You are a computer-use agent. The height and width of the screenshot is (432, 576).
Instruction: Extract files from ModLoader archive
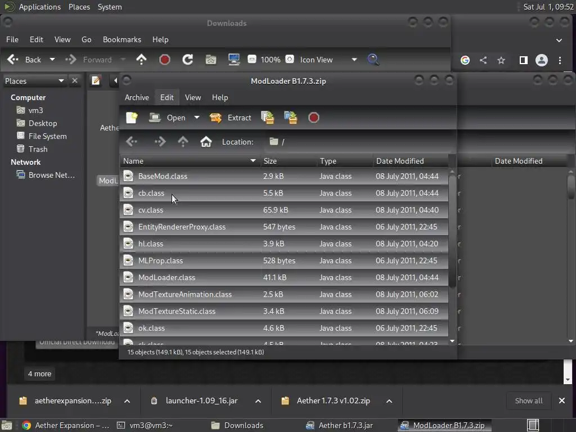click(x=230, y=118)
